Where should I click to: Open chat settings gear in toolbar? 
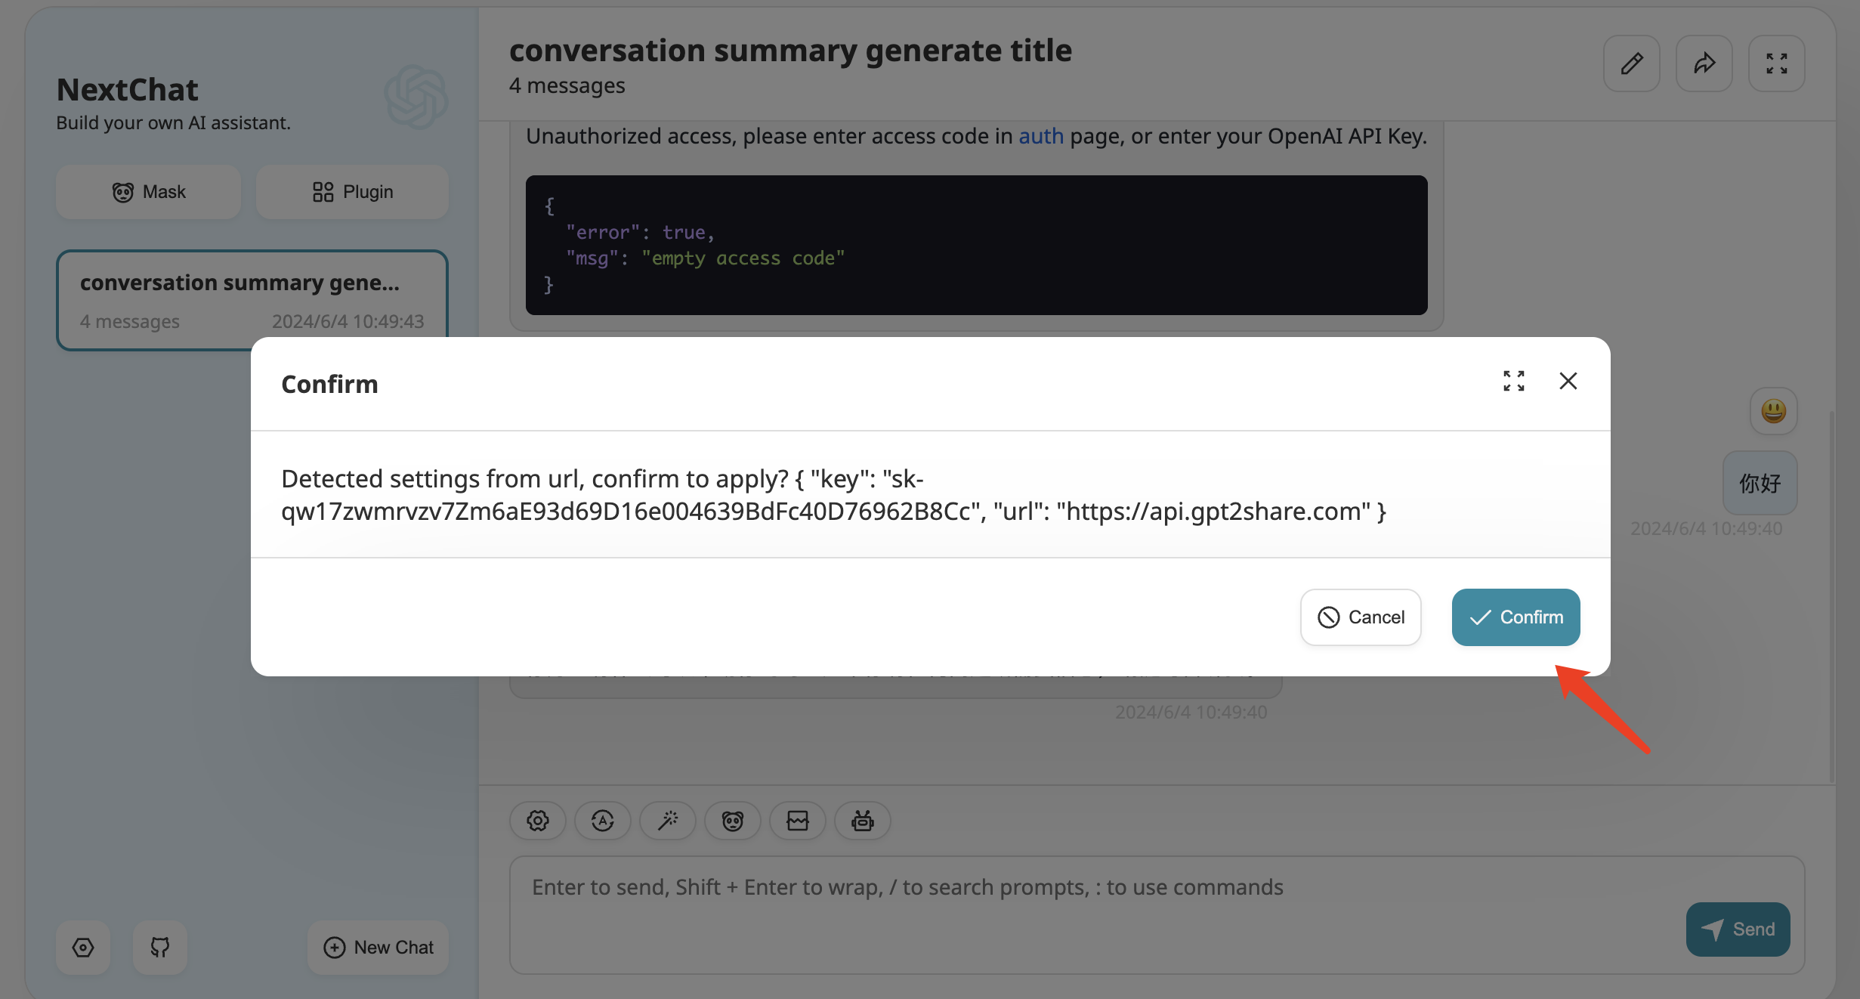[x=538, y=821]
